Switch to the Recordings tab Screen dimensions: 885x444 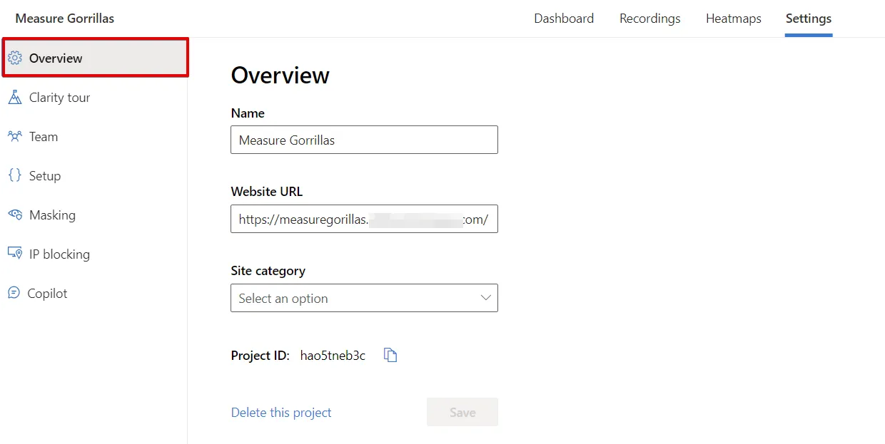point(650,19)
